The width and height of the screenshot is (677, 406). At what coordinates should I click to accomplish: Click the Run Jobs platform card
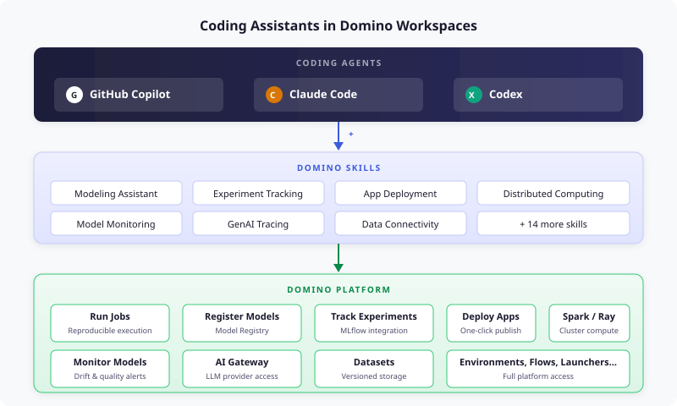[110, 323]
